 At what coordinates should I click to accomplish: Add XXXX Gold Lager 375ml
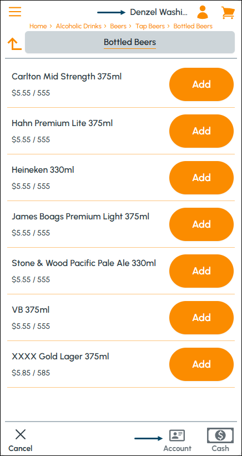[x=201, y=364]
